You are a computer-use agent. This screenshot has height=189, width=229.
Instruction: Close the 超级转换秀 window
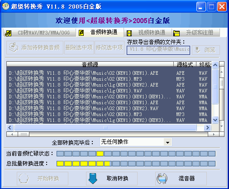[222, 7]
